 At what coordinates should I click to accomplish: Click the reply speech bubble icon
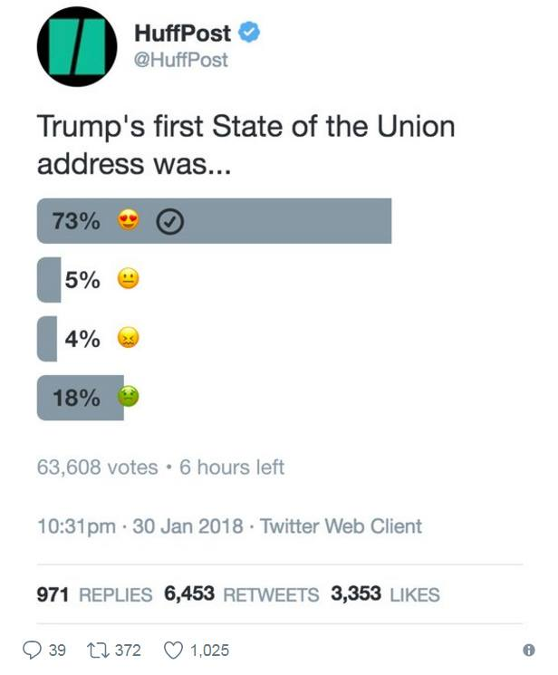coord(33,650)
